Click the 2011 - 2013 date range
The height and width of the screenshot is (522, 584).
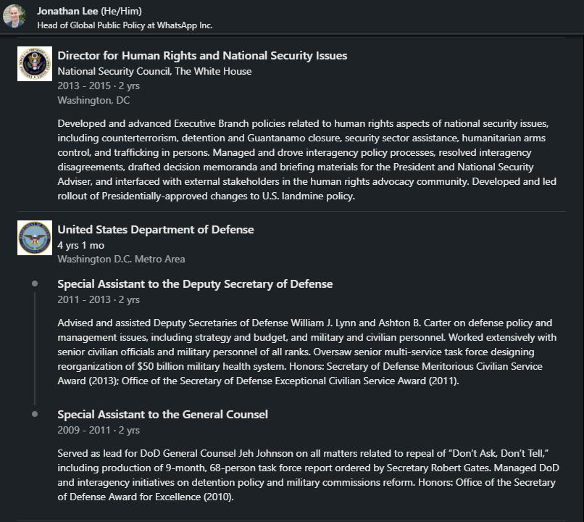point(84,299)
